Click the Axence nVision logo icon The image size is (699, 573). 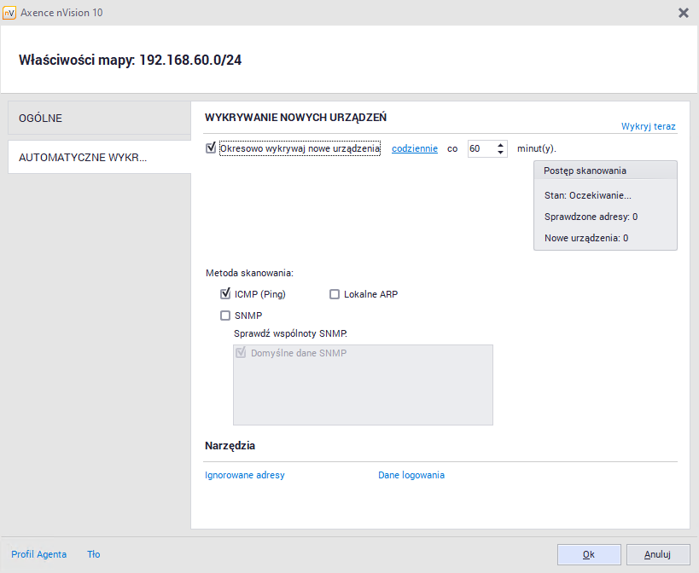[10, 13]
